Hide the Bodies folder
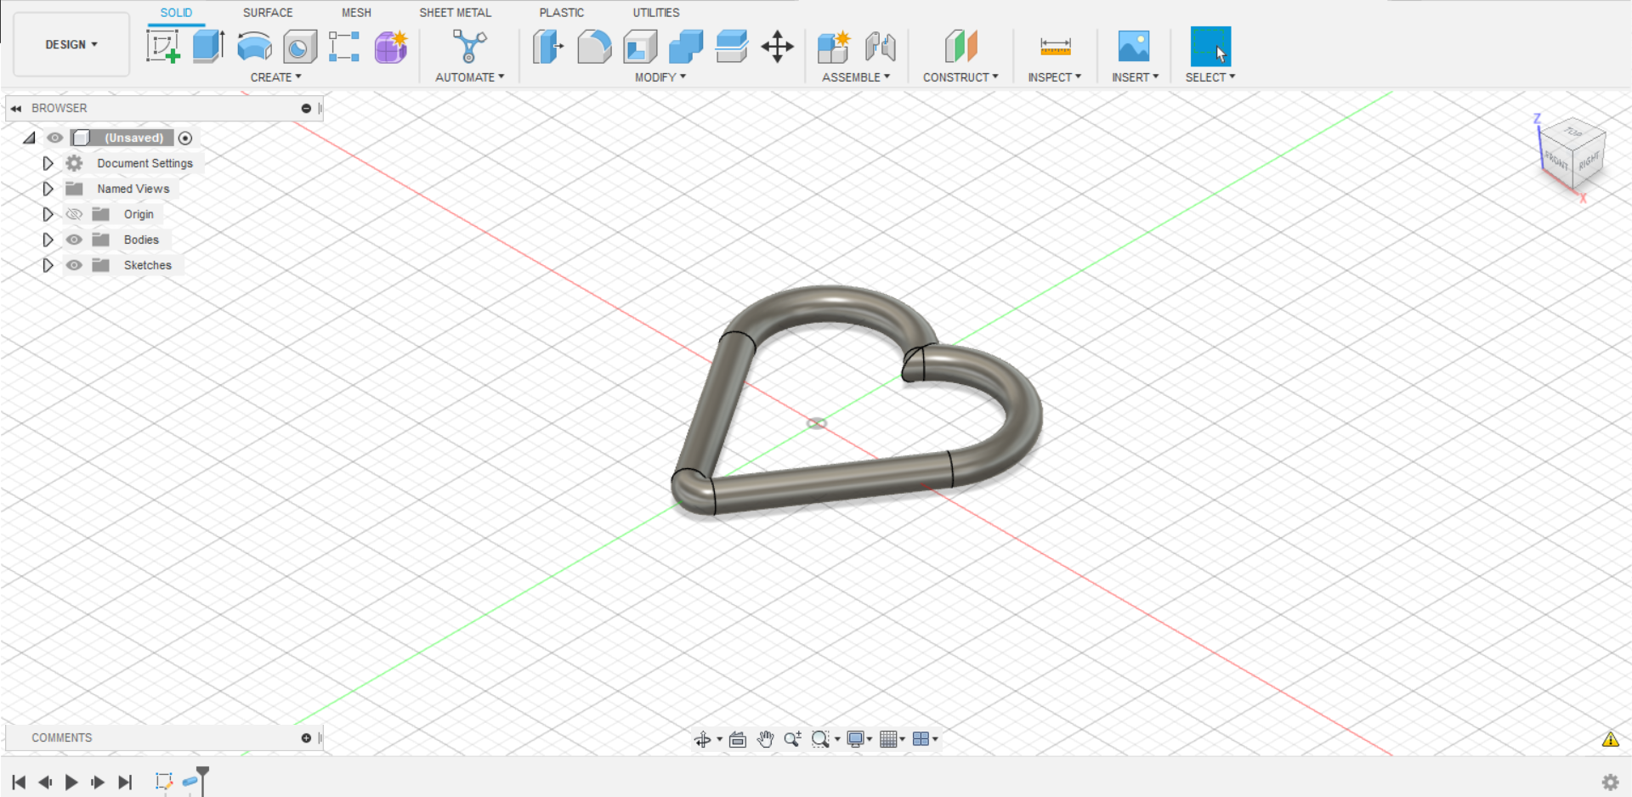This screenshot has width=1632, height=797. pyautogui.click(x=74, y=240)
